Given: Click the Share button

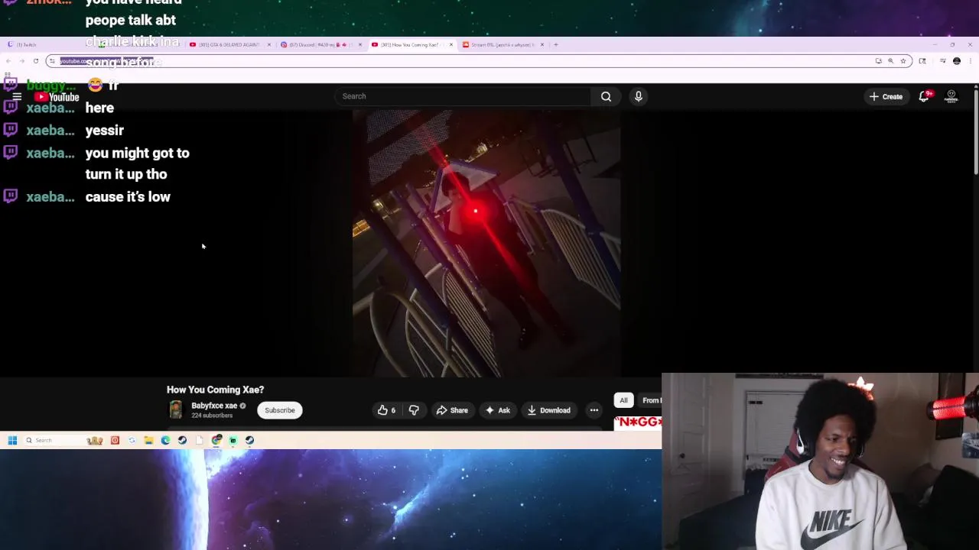Looking at the screenshot, I should pos(452,410).
